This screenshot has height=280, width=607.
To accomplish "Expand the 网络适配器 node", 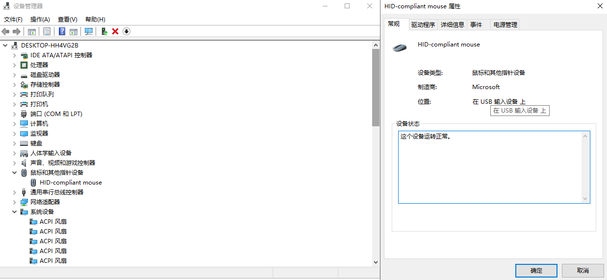I will click(x=15, y=202).
